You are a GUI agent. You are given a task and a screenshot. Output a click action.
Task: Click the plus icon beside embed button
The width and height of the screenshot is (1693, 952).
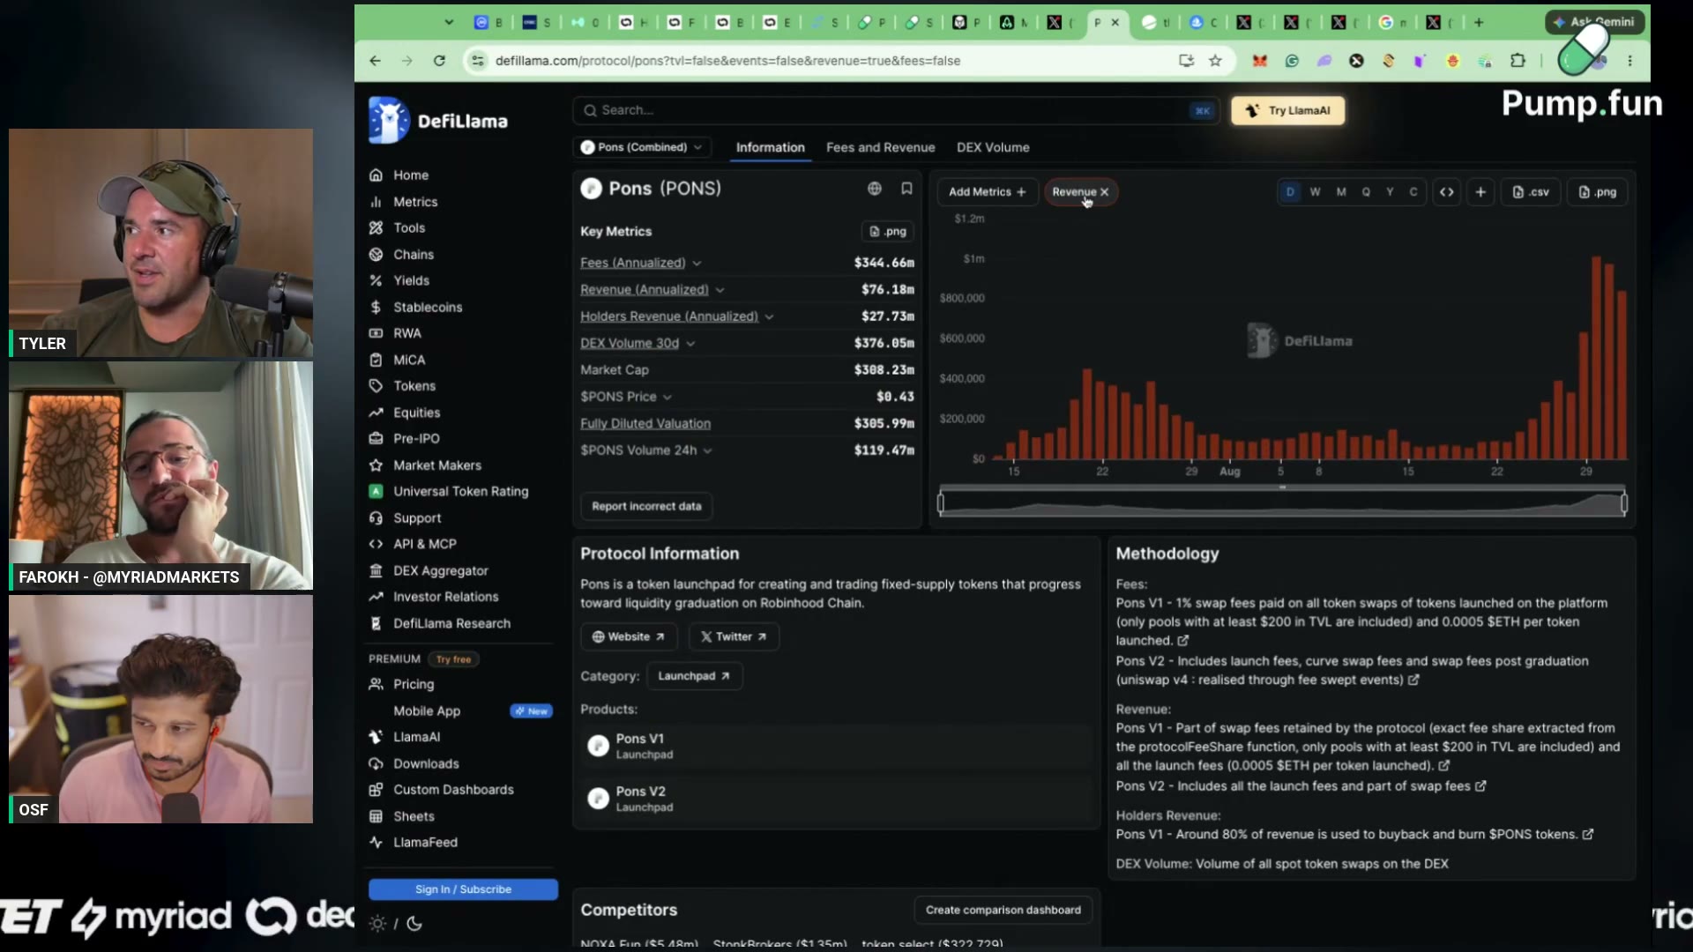[1480, 191]
